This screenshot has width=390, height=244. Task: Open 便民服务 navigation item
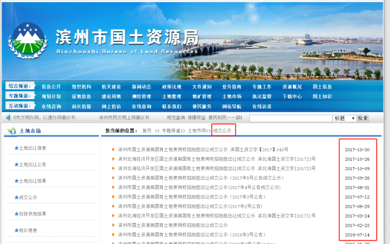tap(202, 106)
